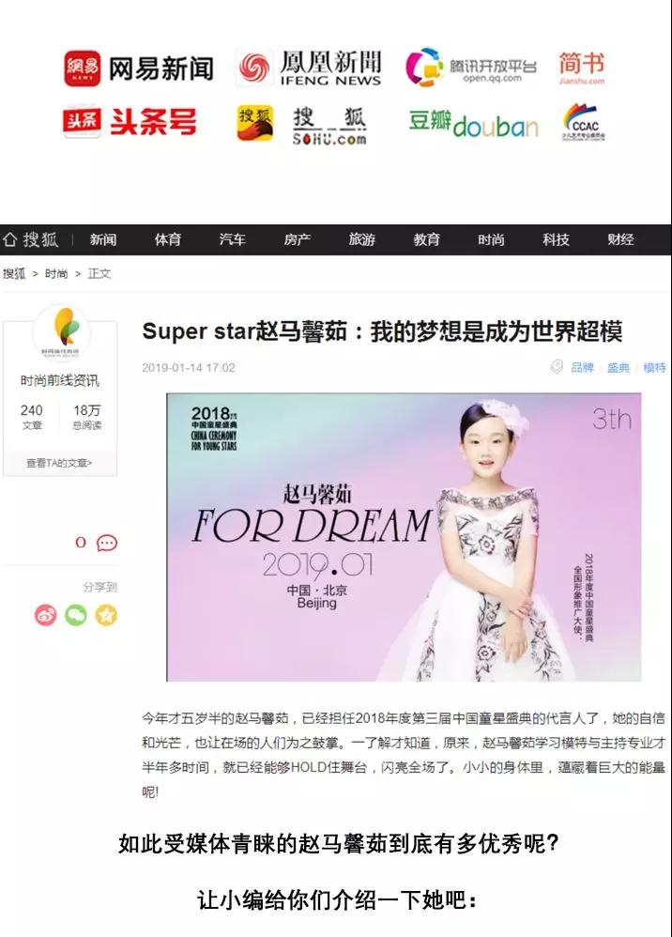Viewport: 672px width, 937px height.
Task: Open the 体育 navigation tab
Action: [x=168, y=239]
